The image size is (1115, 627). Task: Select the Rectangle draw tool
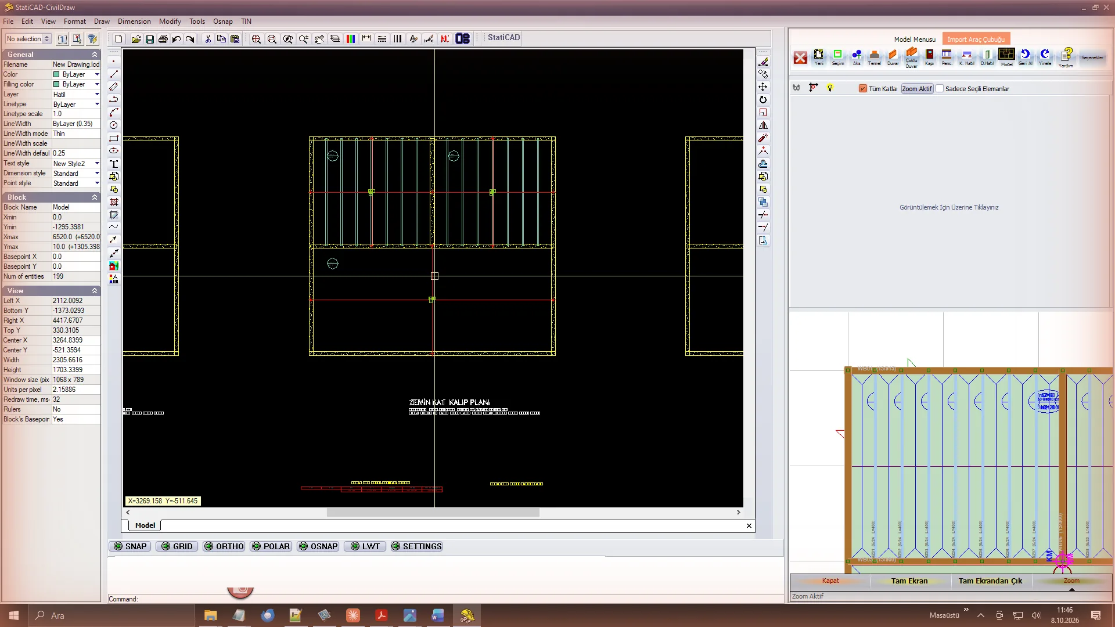pyautogui.click(x=114, y=138)
